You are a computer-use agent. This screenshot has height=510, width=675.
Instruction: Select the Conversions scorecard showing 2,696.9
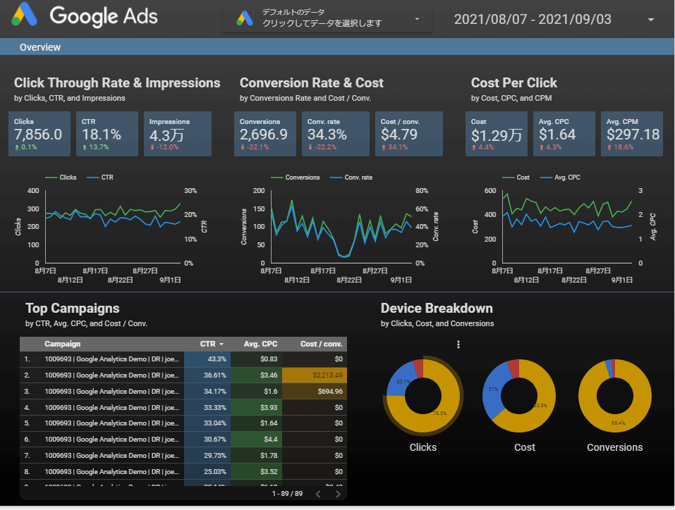[265, 134]
